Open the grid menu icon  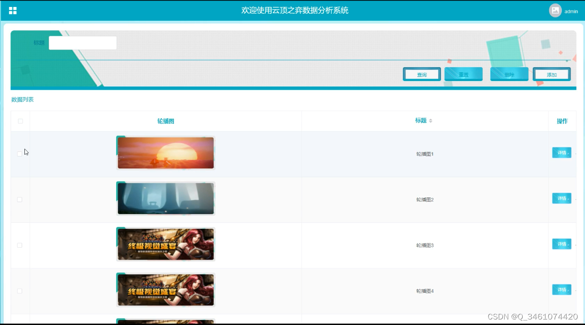click(x=13, y=11)
